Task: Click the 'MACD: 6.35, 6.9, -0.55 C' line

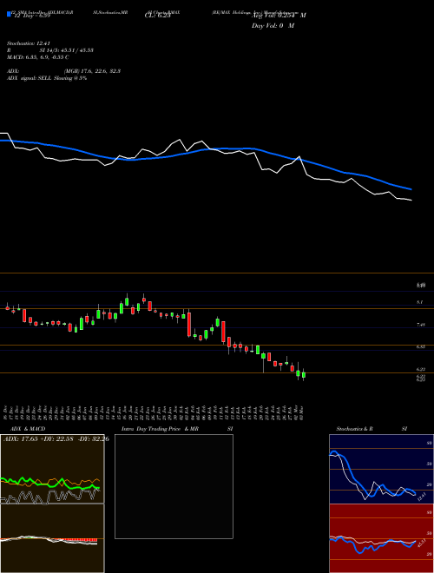Action: coord(38,57)
